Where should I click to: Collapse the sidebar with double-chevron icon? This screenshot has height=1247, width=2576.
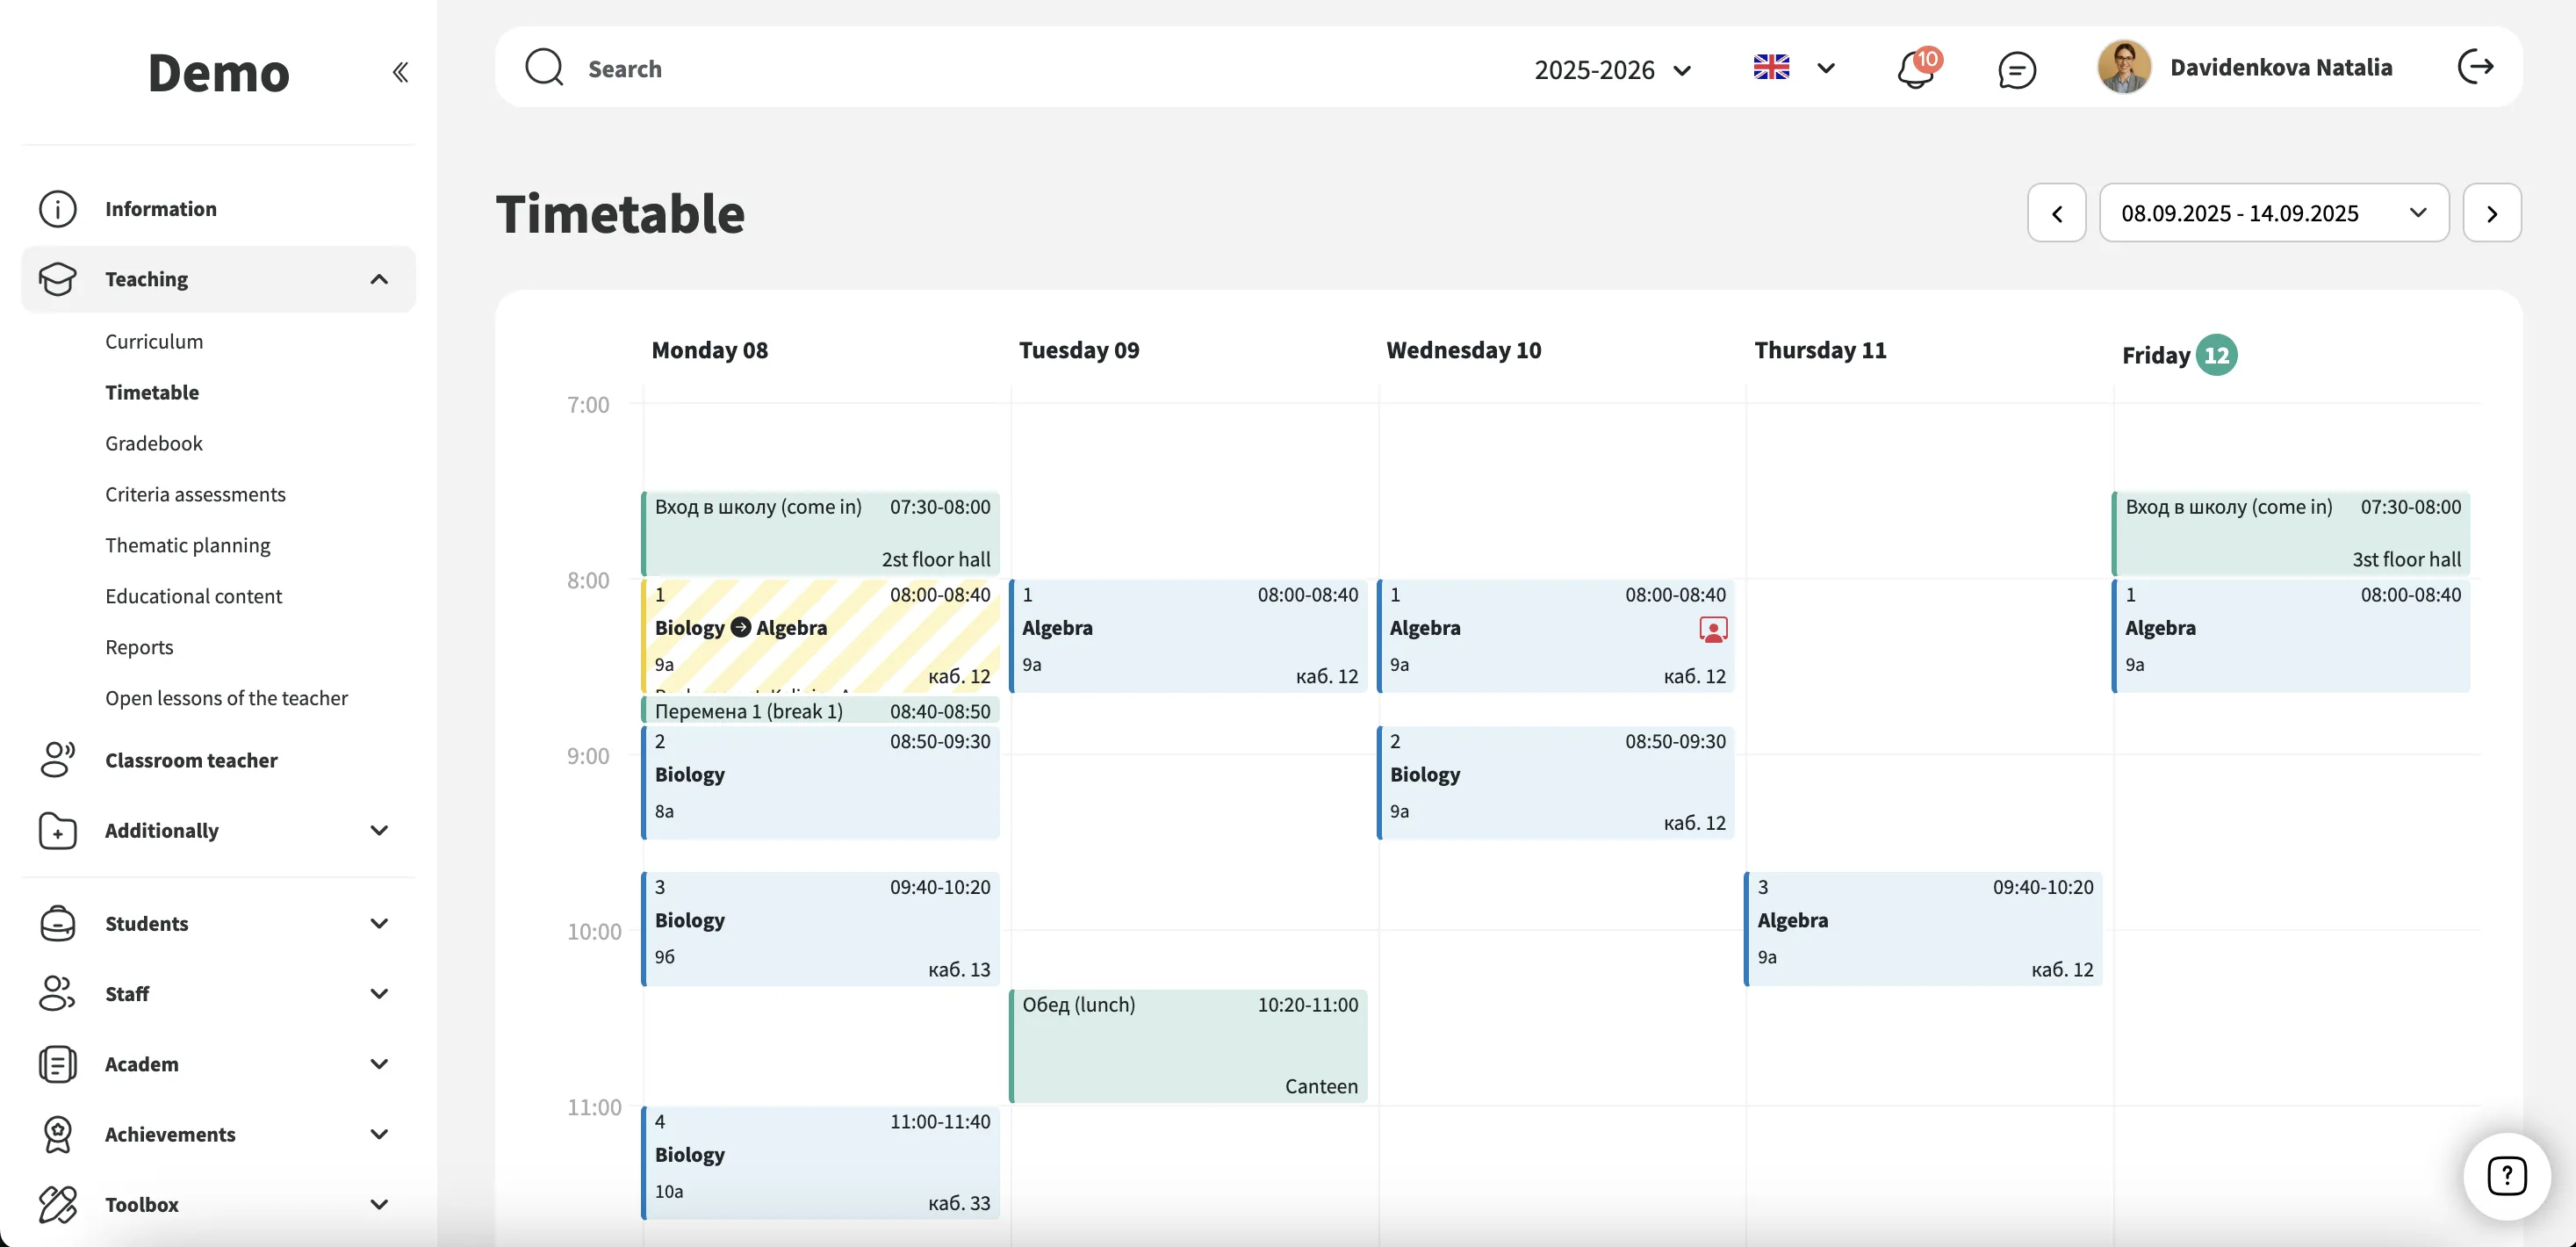tap(400, 72)
